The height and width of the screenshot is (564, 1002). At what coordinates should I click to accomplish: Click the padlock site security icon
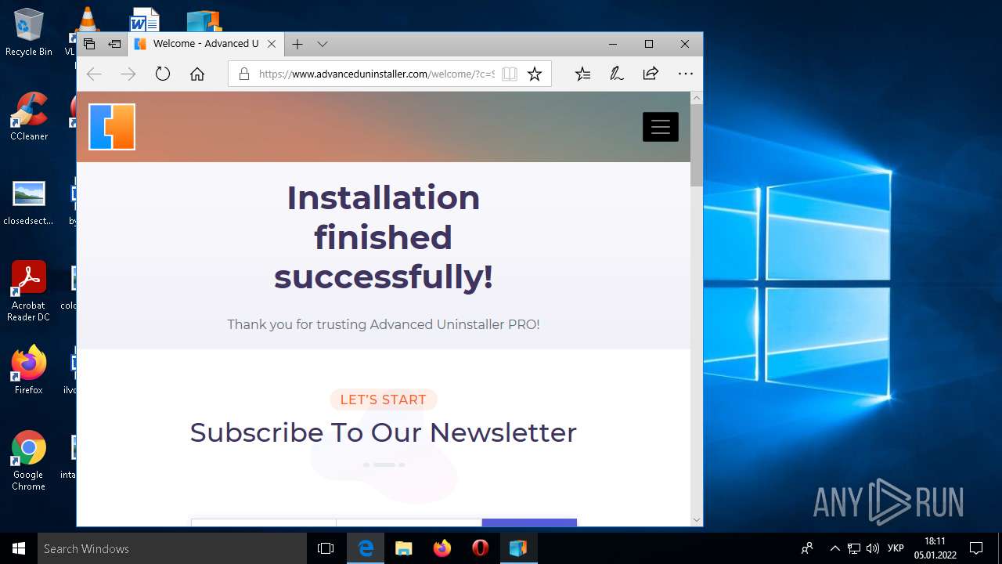243,74
